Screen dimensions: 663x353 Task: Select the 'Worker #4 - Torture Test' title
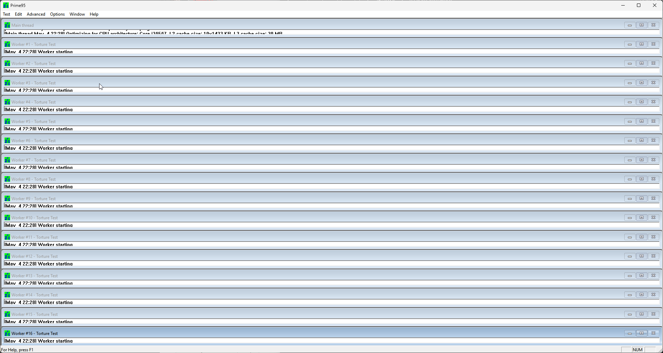33,102
